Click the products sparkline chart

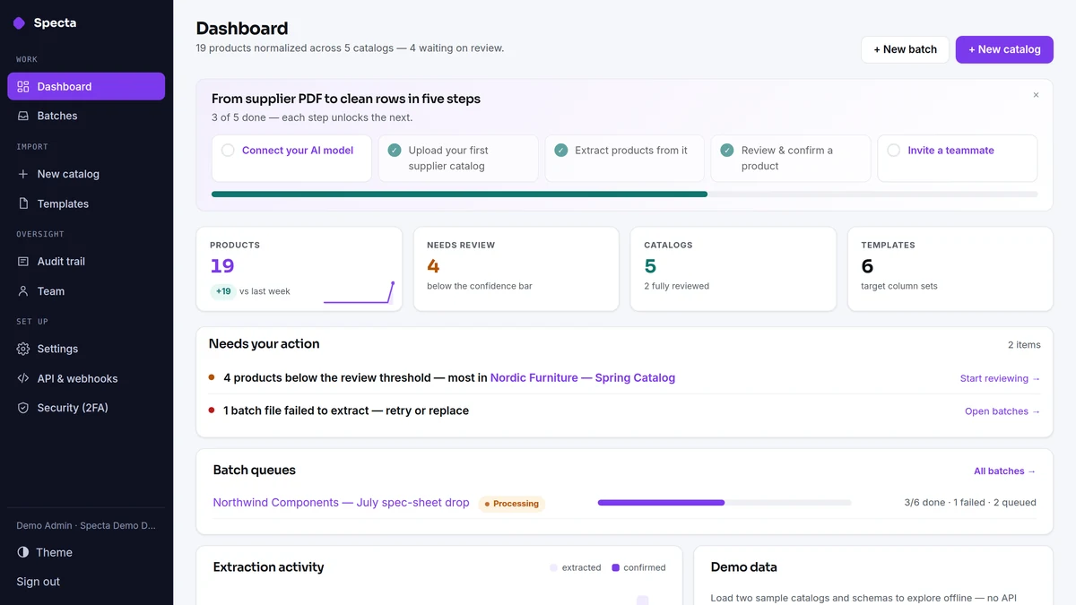359,292
